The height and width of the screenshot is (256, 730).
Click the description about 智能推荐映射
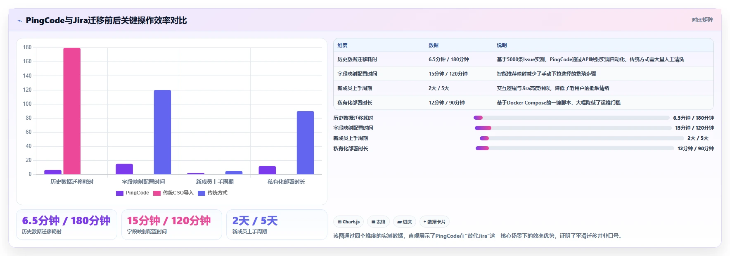click(546, 74)
